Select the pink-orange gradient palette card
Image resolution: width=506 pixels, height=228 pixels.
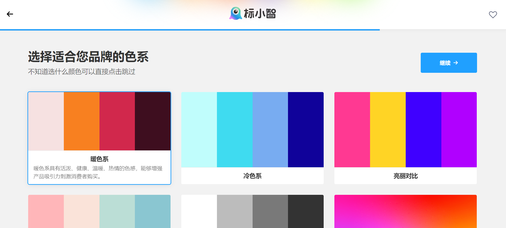(x=405, y=211)
